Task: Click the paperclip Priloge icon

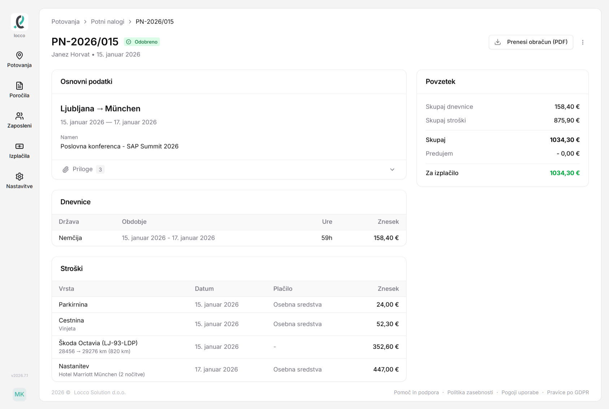Action: (65, 170)
